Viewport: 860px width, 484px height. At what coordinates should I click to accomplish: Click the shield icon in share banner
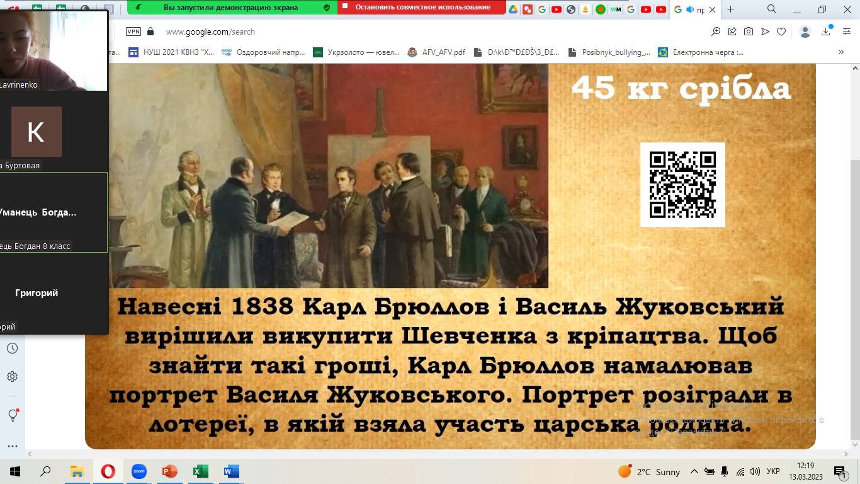click(x=326, y=8)
